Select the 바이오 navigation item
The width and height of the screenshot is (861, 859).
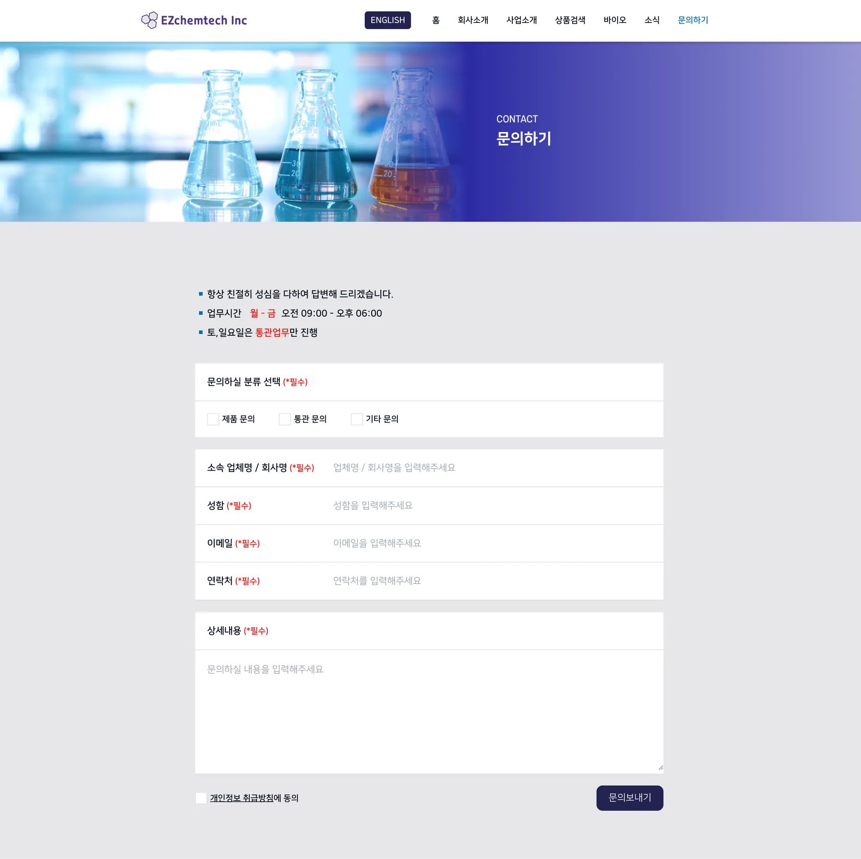pyautogui.click(x=615, y=20)
